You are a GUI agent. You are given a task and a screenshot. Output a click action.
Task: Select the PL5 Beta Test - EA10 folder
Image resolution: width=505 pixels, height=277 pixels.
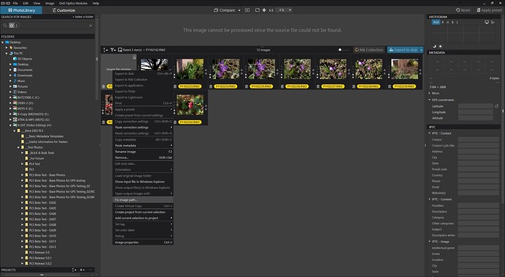40,236
